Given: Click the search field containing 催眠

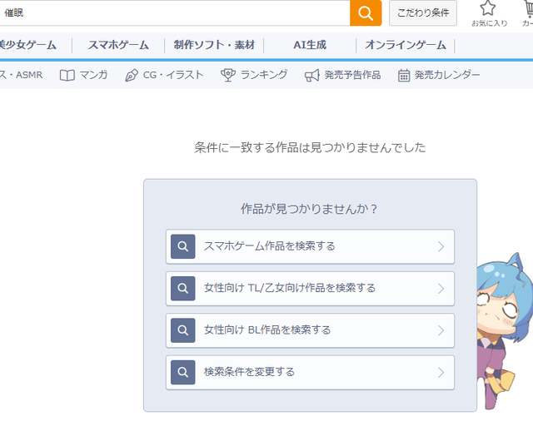Looking at the screenshot, I should [175, 13].
